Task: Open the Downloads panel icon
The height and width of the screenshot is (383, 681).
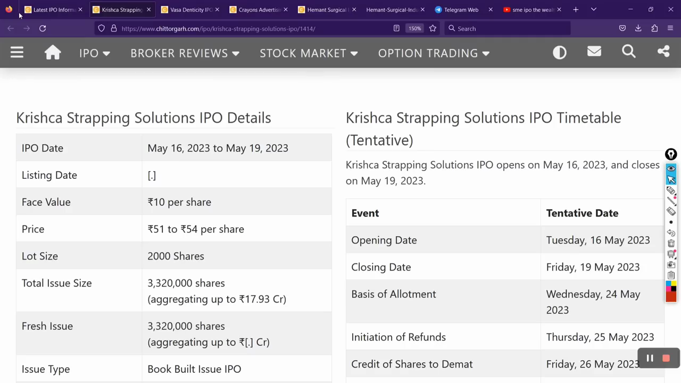Action: 638,28
